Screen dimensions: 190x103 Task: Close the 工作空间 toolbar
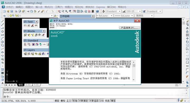coord(93,16)
